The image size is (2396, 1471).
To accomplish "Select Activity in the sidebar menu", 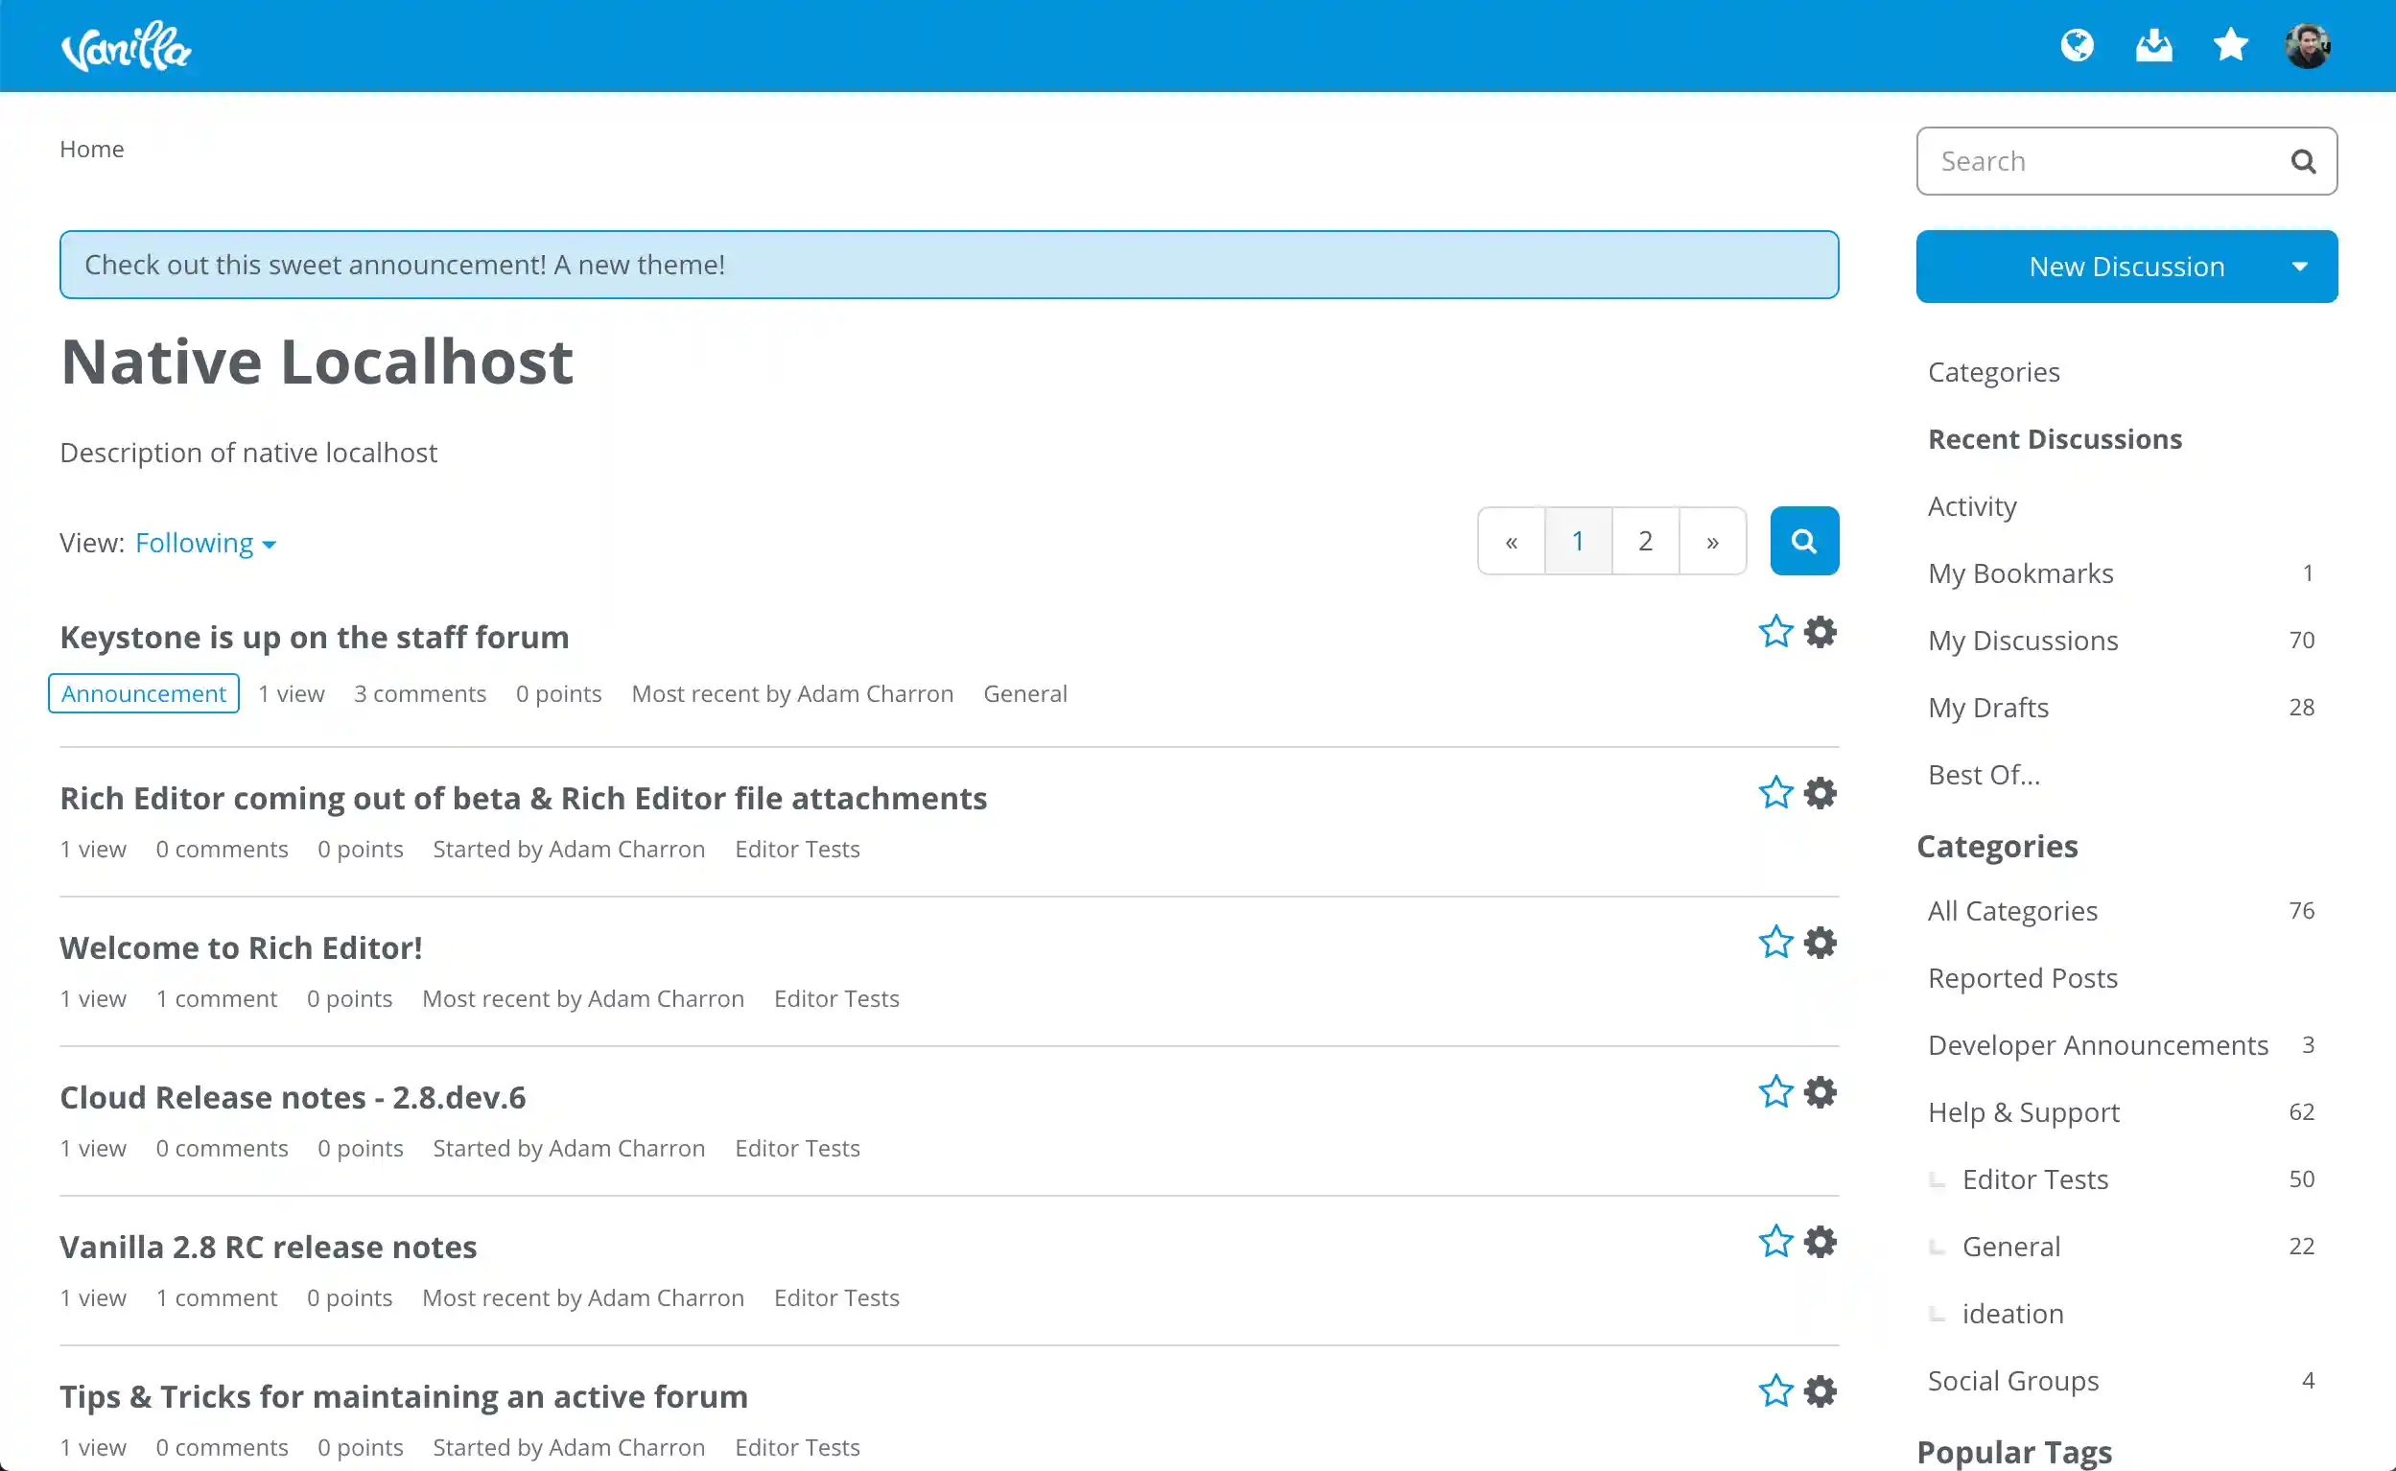I will point(1972,506).
